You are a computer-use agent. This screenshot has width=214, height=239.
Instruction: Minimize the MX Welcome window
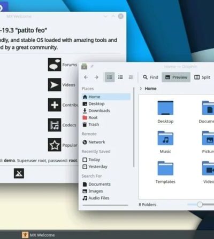[x=105, y=17]
